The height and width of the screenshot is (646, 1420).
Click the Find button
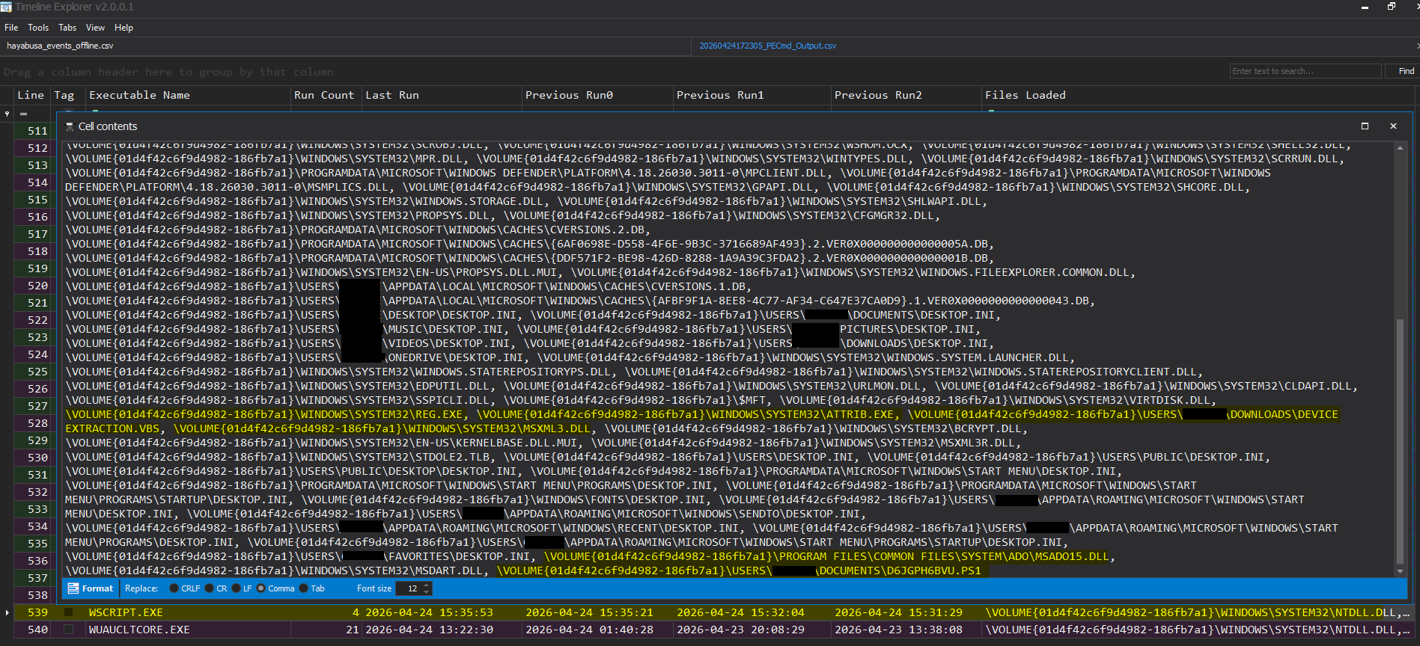(1406, 71)
